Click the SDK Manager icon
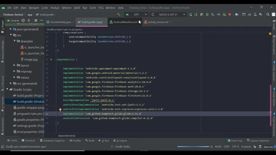Viewport: 276px width, 155px height. (x=260, y=15)
